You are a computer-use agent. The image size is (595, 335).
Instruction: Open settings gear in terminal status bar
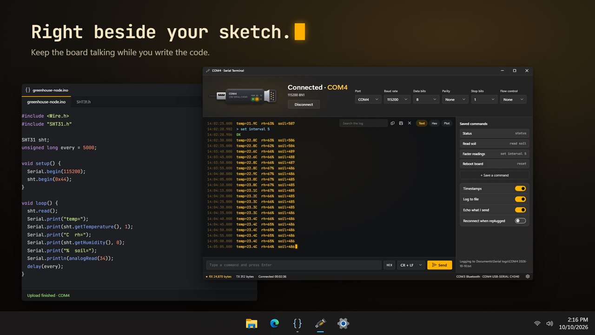pos(528,276)
